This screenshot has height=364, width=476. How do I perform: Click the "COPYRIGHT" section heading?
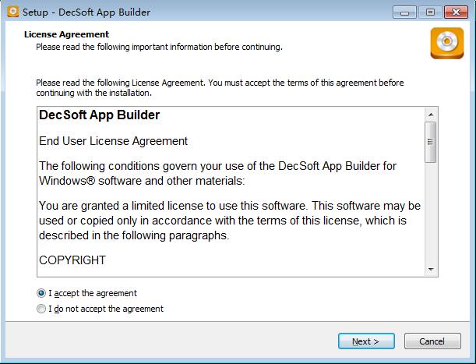72,260
